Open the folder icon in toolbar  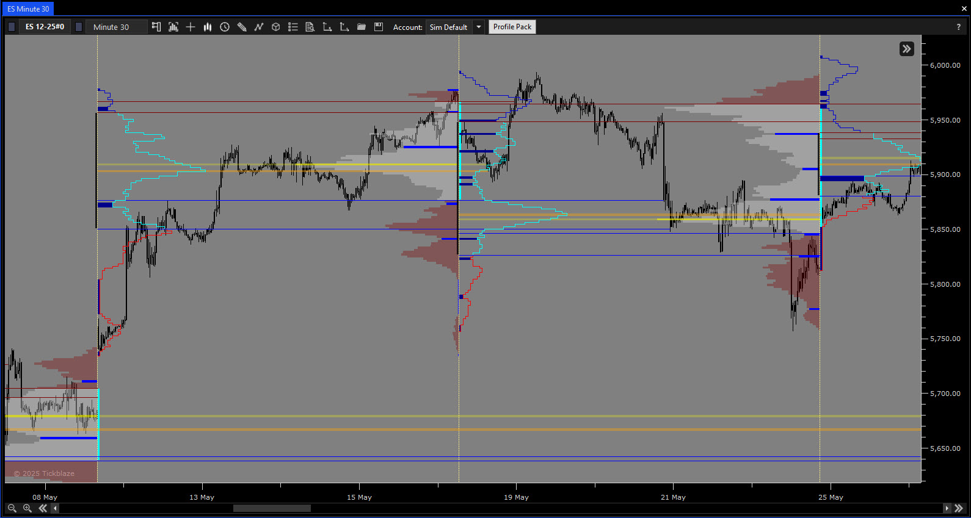pyautogui.click(x=362, y=27)
